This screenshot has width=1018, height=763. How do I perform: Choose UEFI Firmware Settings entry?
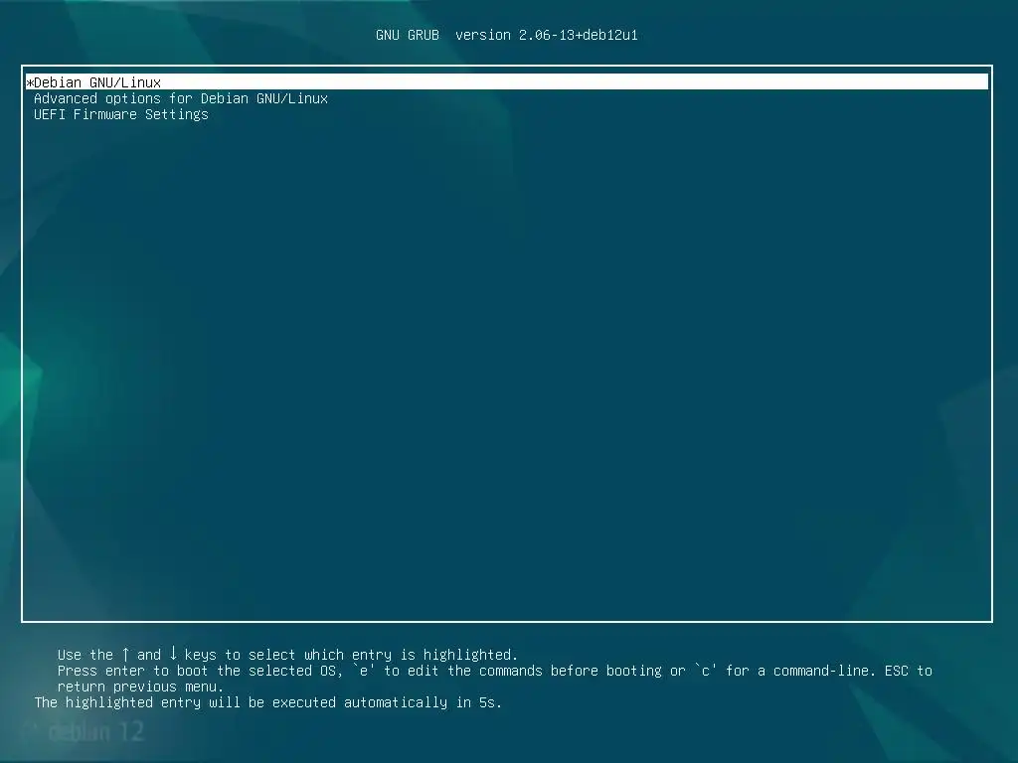(120, 114)
